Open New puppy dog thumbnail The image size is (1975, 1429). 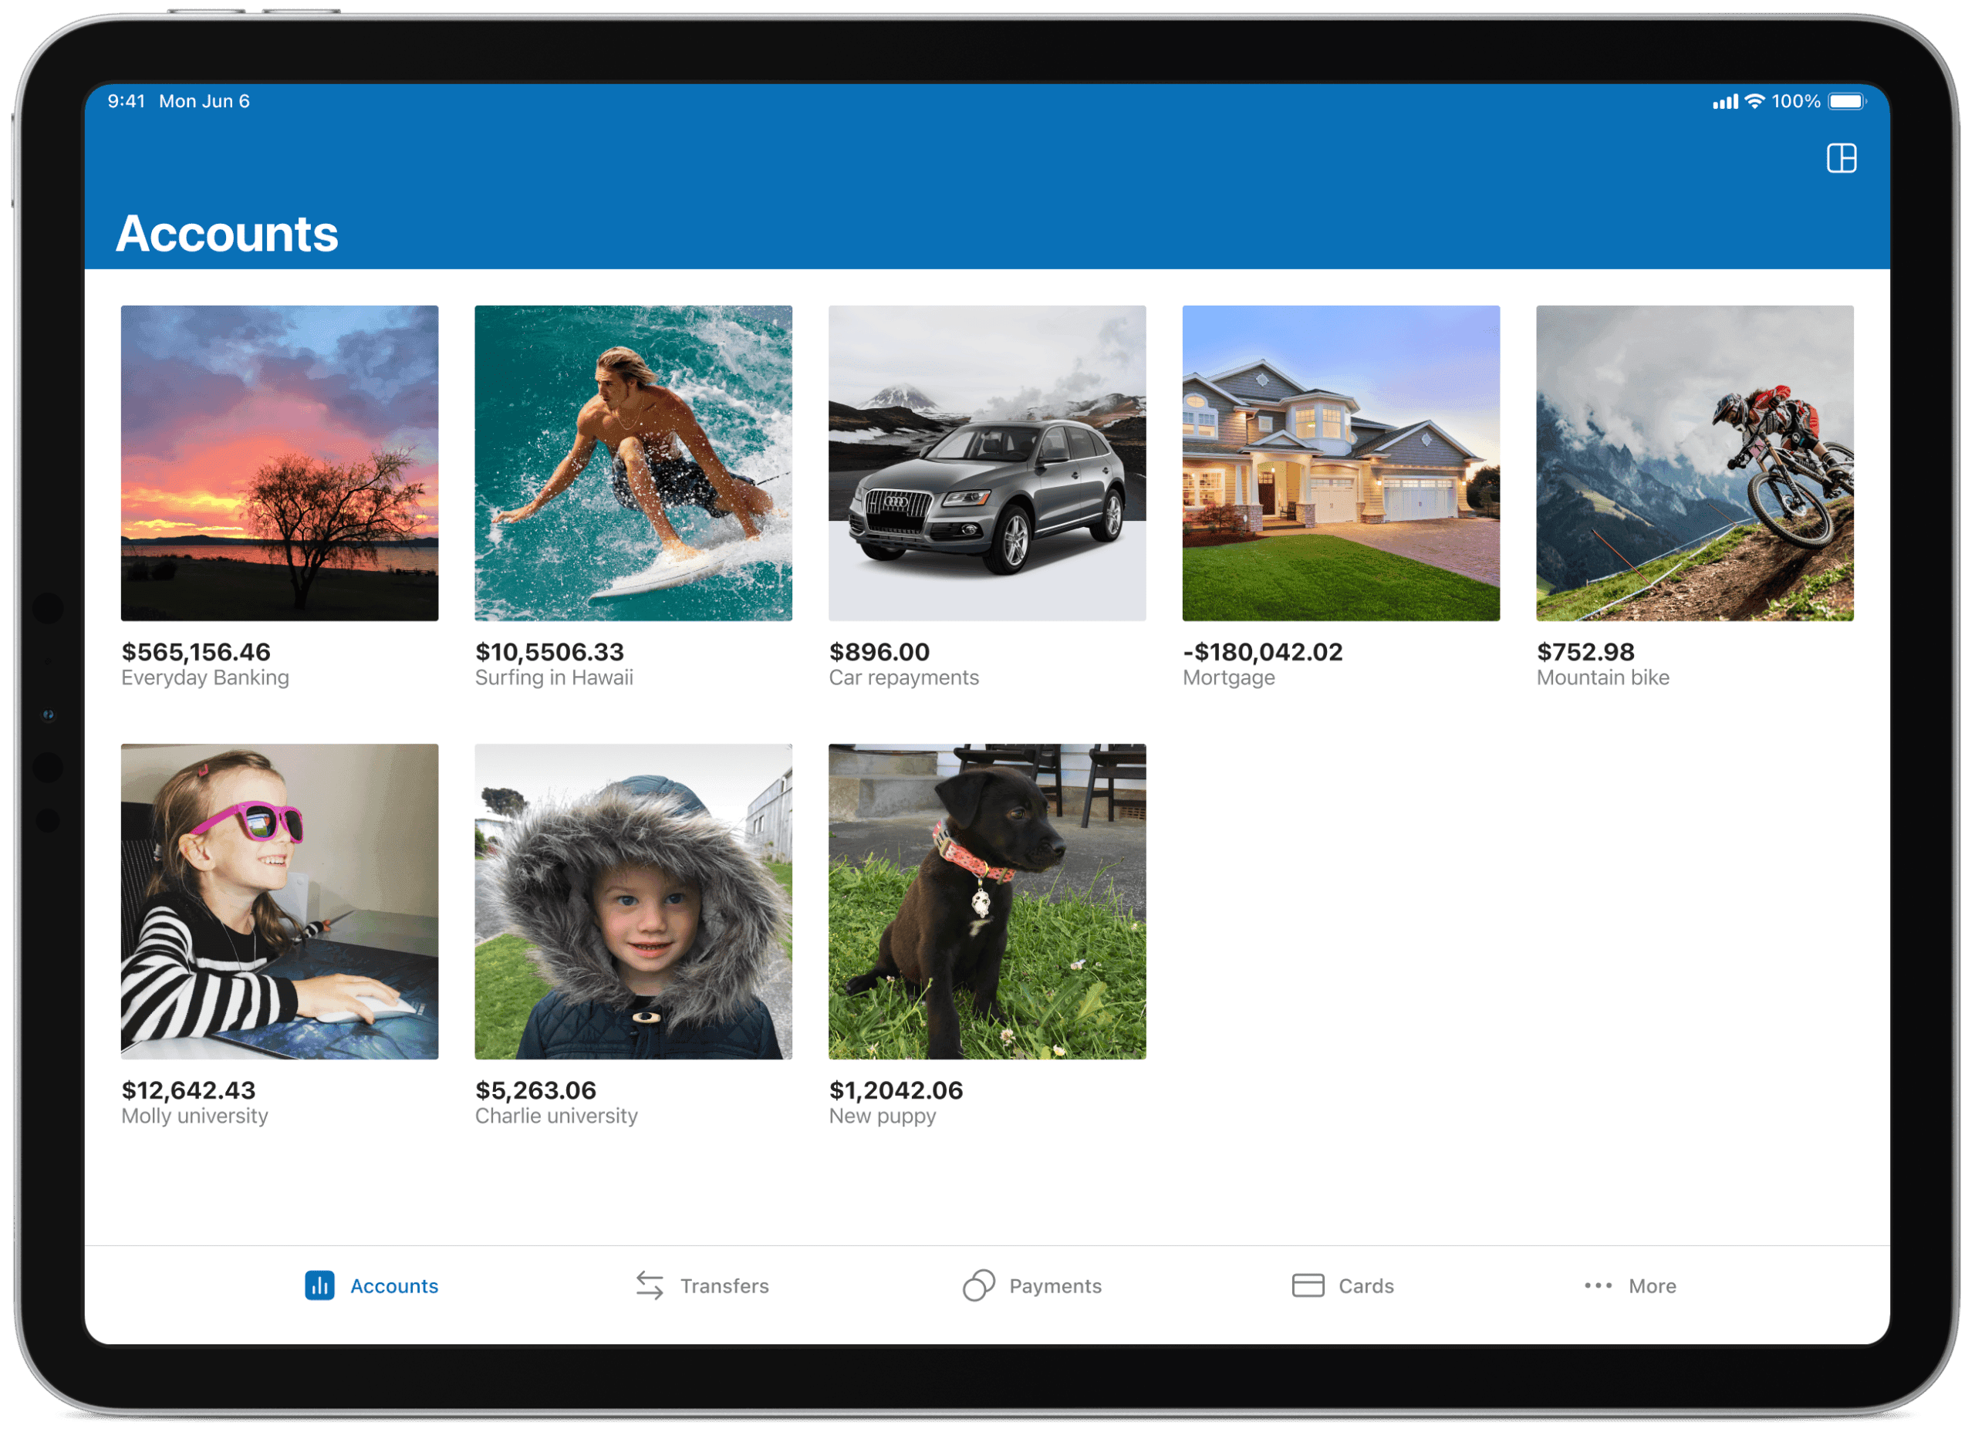click(987, 901)
